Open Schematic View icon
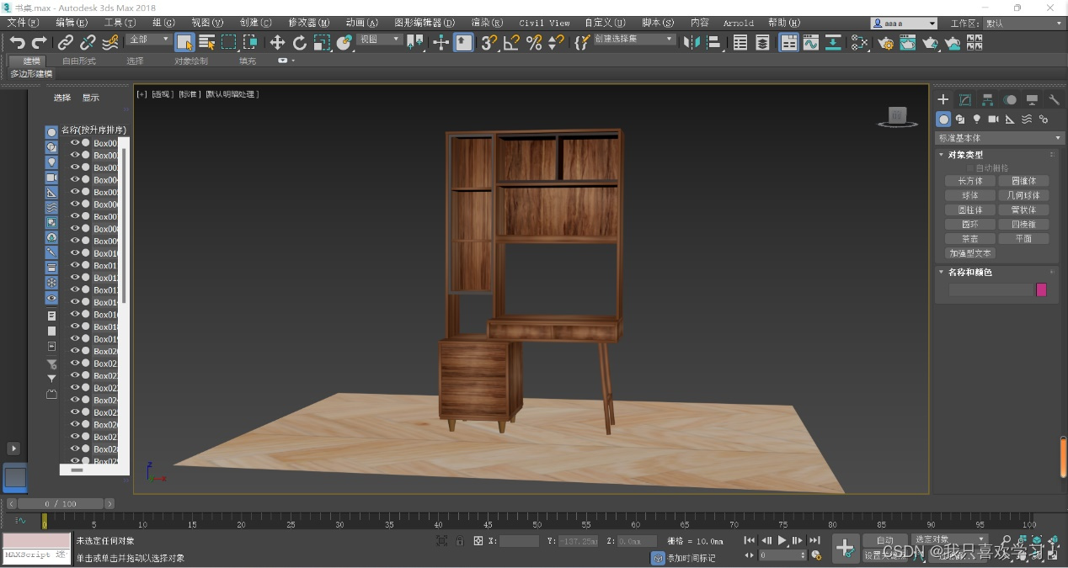 pos(832,42)
